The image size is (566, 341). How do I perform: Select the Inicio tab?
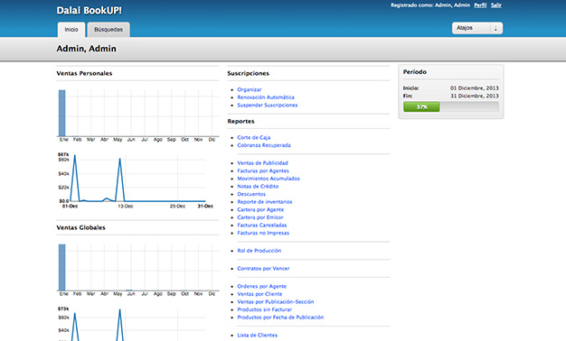pyautogui.click(x=71, y=30)
